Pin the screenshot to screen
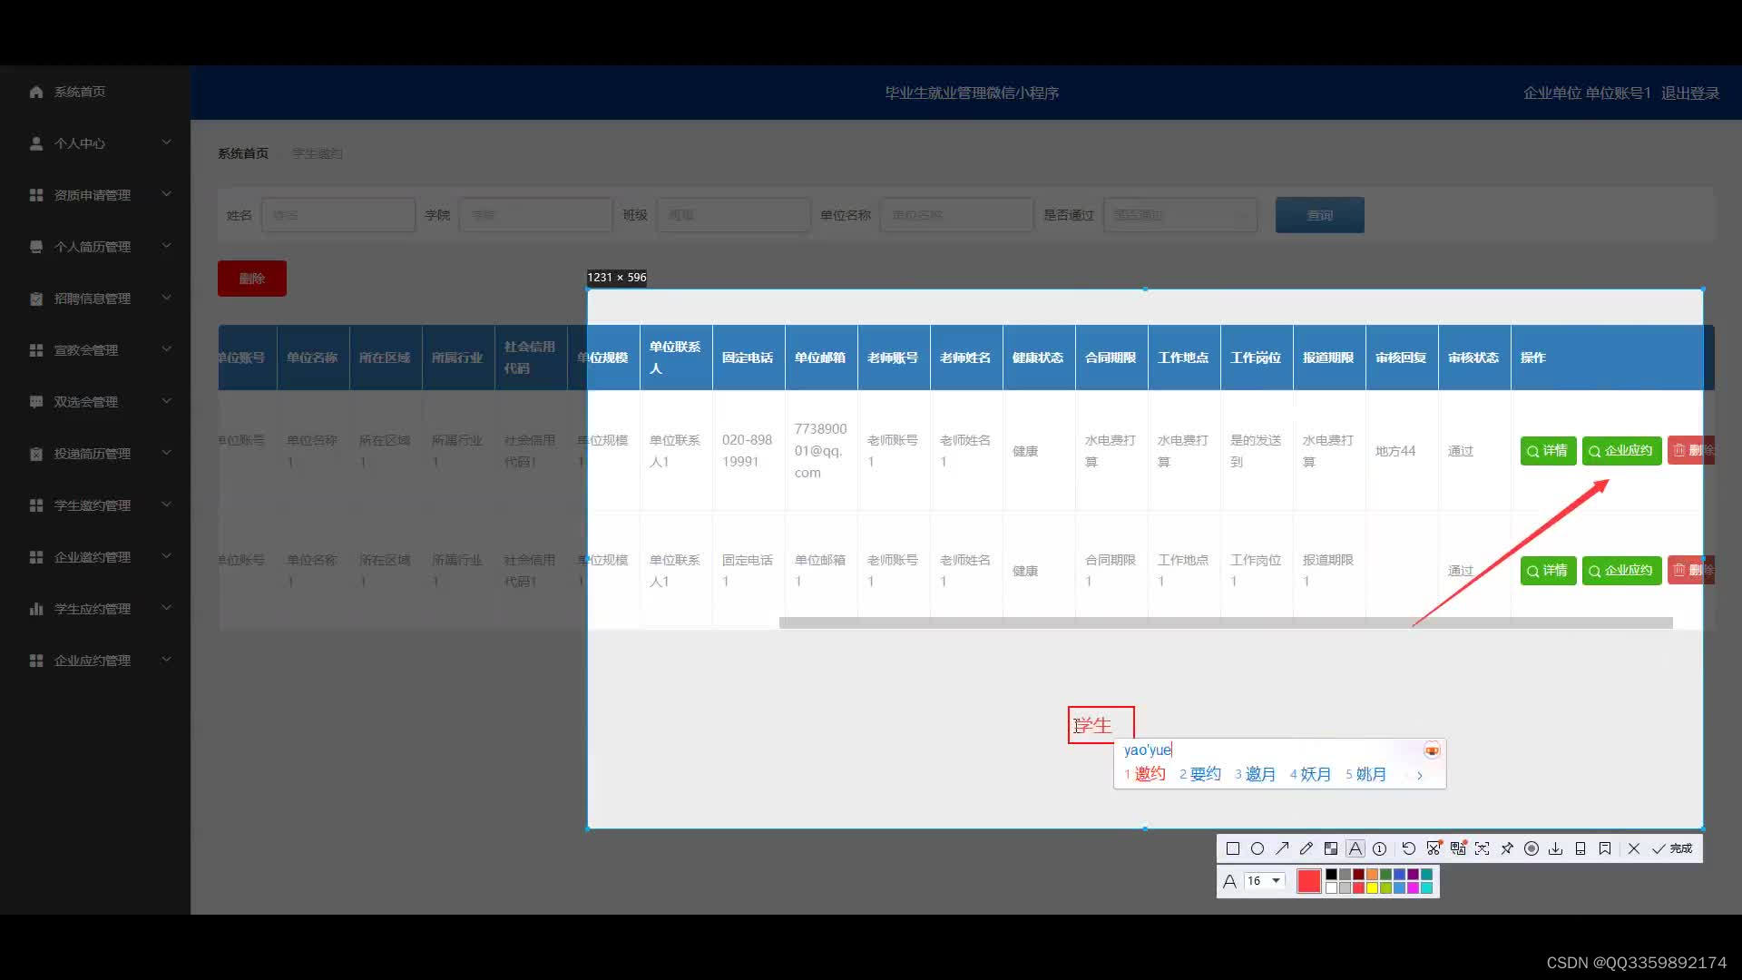 (1506, 848)
